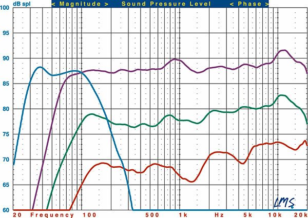This screenshot has width=308, height=218.
Task: Click the 10k label on the frequency axis
Action: (x=275, y=215)
